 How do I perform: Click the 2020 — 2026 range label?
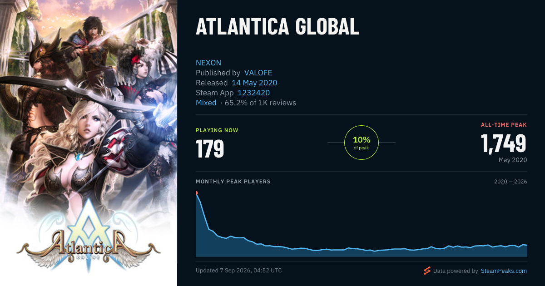(510, 182)
